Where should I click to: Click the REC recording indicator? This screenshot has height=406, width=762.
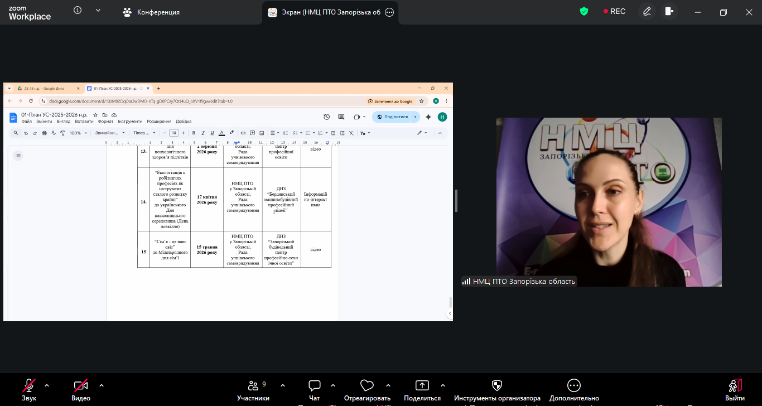point(614,11)
